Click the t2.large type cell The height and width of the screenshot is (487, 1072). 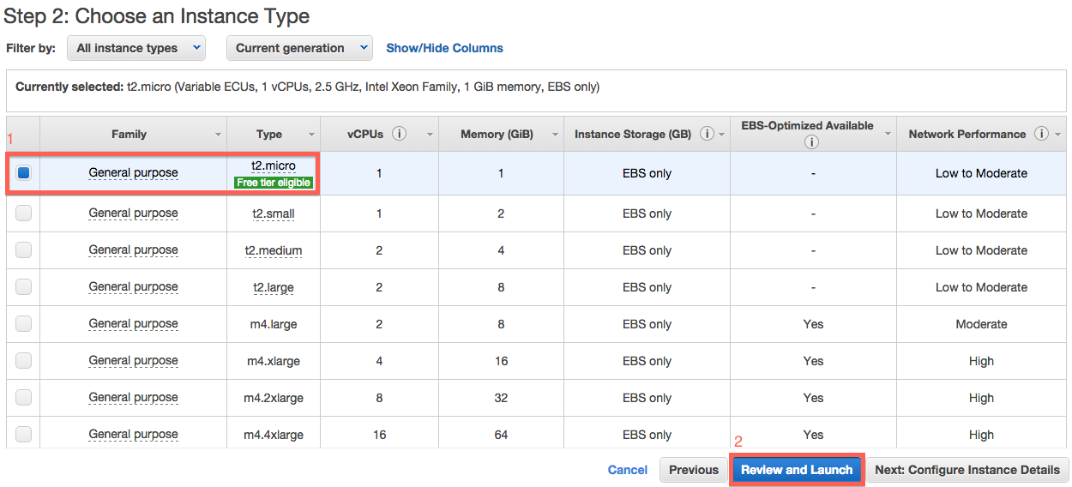273,287
